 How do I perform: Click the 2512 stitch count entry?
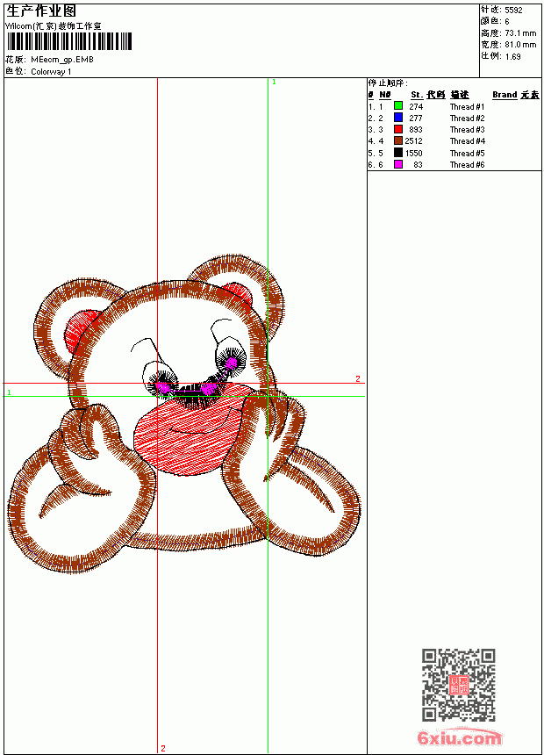pos(413,141)
